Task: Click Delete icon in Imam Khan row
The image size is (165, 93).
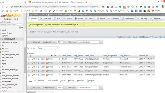Action: click(47, 75)
